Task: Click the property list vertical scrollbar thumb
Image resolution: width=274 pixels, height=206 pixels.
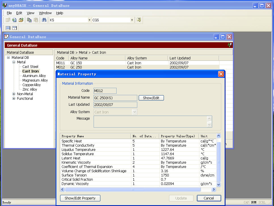Action: 218,162
